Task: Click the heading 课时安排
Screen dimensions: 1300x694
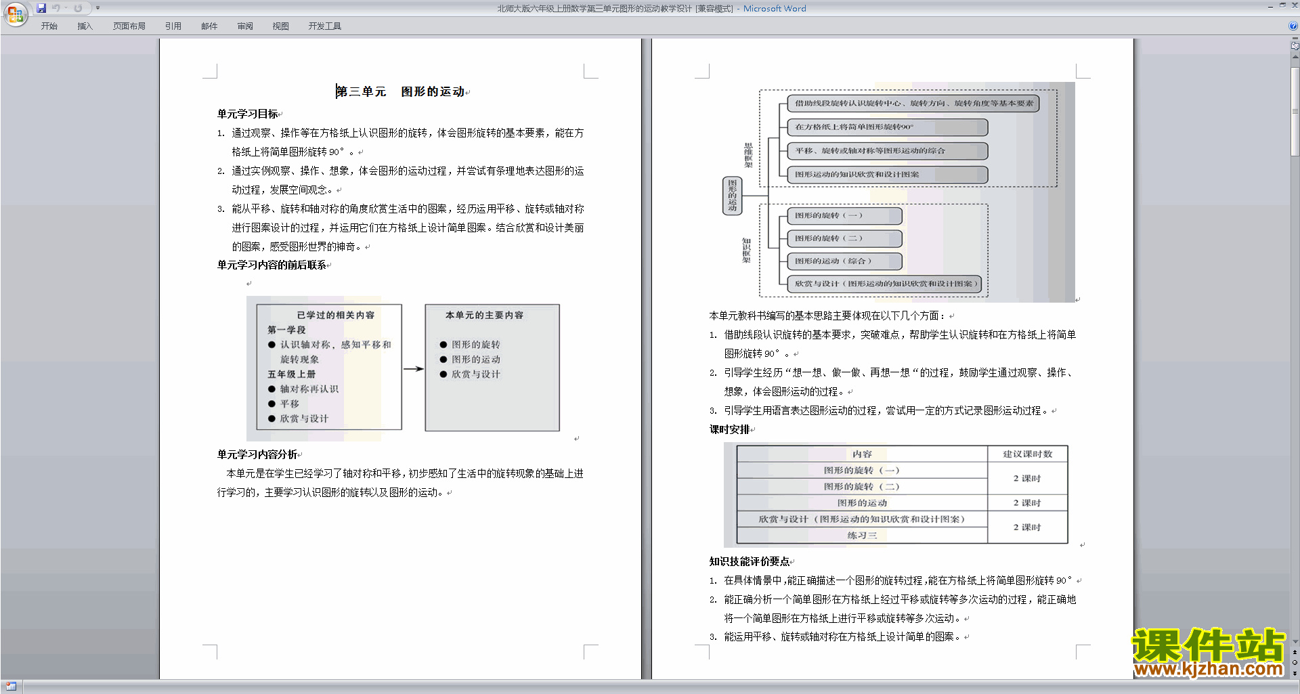Action: pos(730,429)
